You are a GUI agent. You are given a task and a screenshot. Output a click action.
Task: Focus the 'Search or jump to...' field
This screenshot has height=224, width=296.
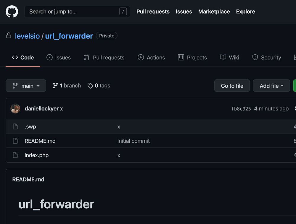(77, 12)
